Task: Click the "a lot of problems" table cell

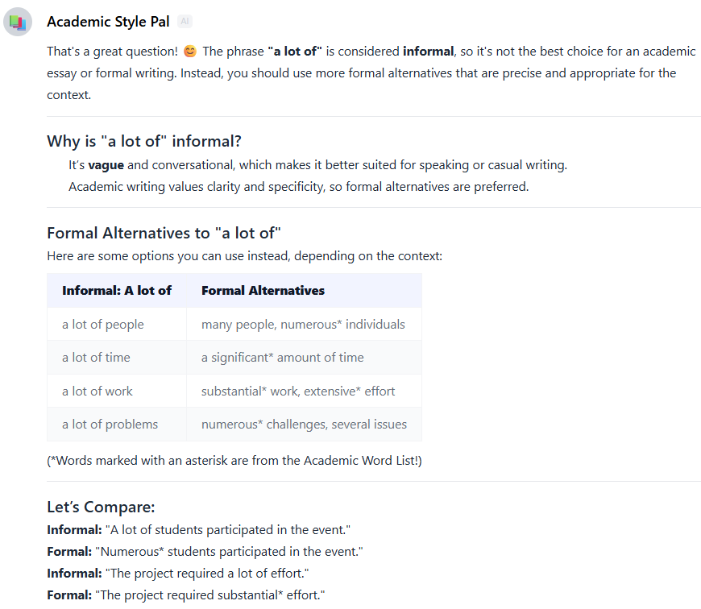Action: click(x=110, y=424)
